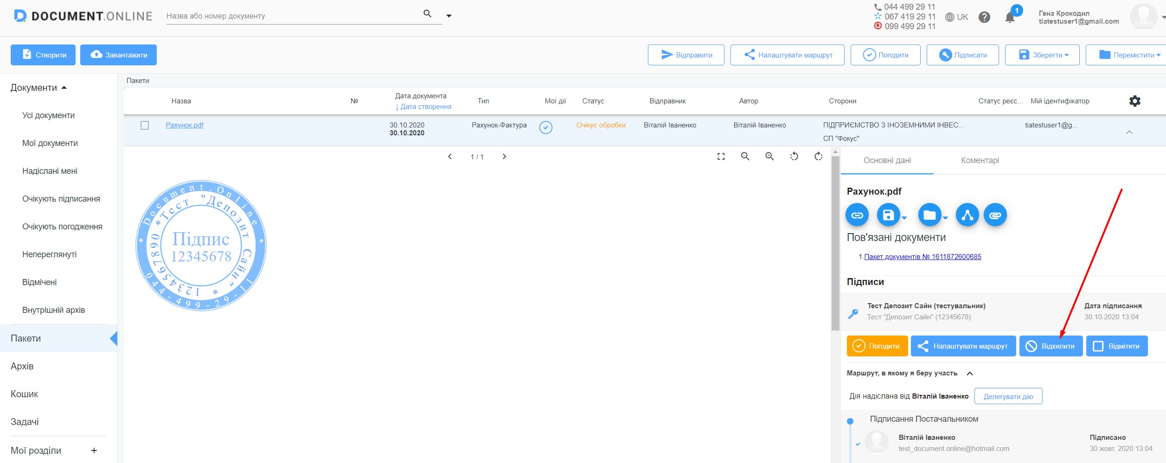The image size is (1166, 463).
Task: Click the round route configuration icon
Action: point(967,215)
